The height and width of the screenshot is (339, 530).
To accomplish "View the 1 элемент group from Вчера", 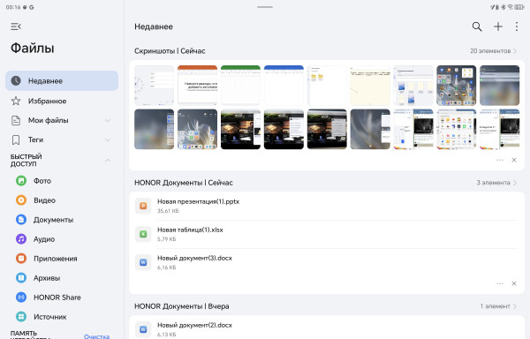I will coord(498,306).
